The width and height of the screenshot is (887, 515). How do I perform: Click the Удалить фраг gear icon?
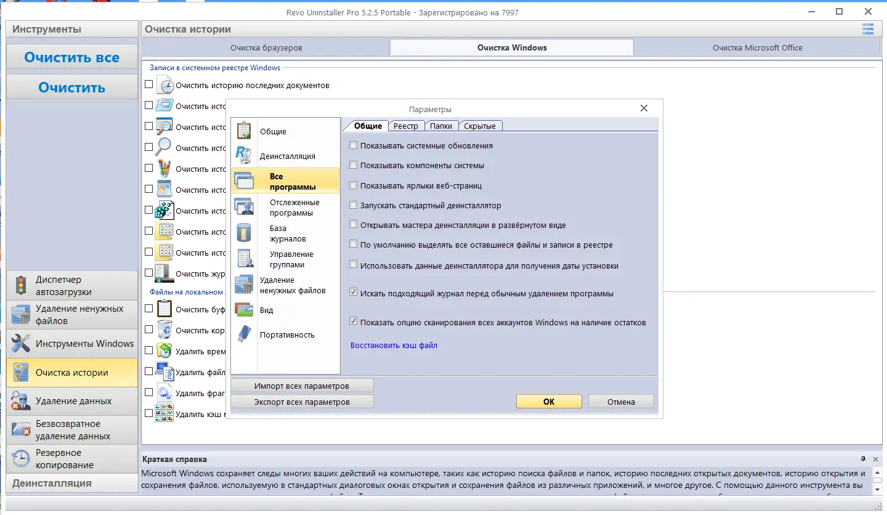164,392
